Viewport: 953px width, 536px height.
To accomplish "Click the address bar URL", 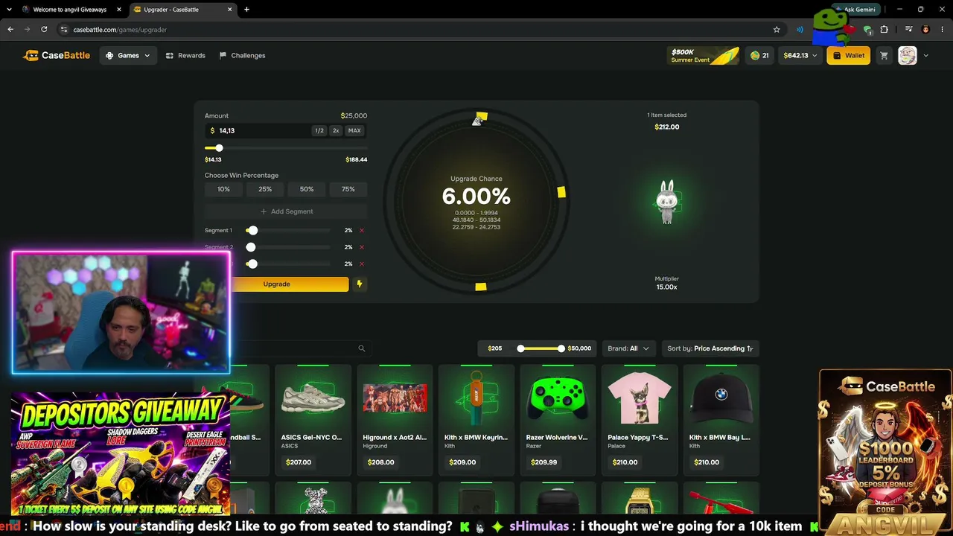I will coord(120,30).
